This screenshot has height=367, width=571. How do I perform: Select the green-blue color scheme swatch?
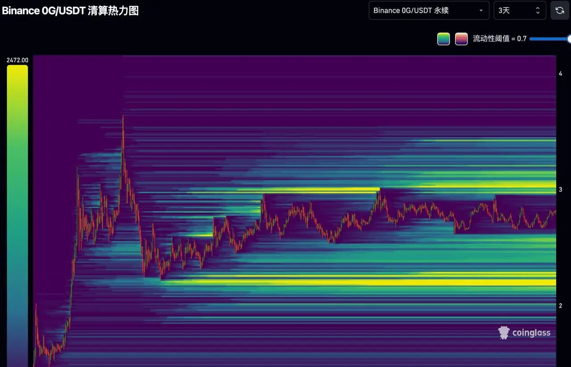(x=443, y=39)
